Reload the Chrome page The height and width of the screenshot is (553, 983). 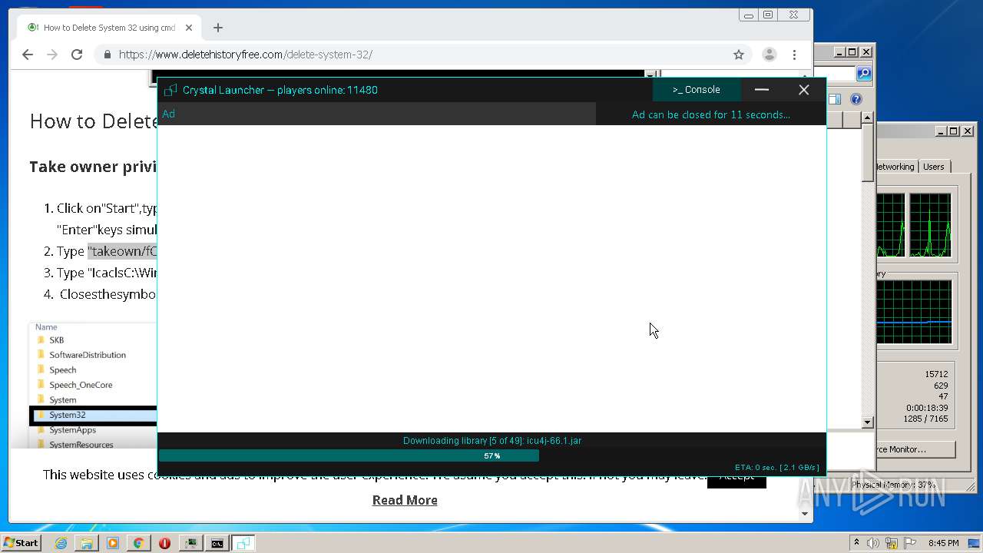77,55
